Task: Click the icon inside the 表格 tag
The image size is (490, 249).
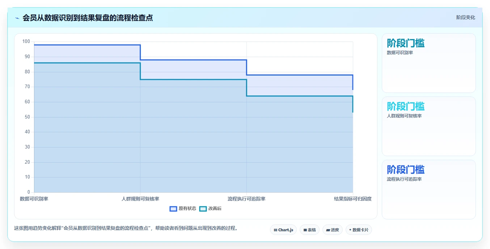Action: click(x=305, y=230)
